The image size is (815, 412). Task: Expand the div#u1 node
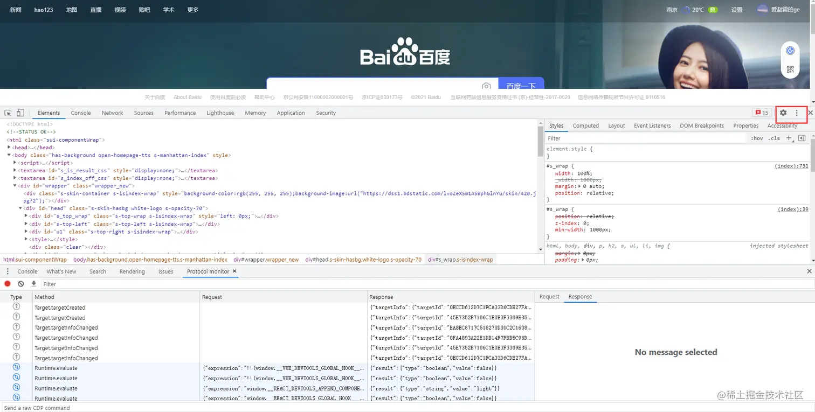[26, 232]
